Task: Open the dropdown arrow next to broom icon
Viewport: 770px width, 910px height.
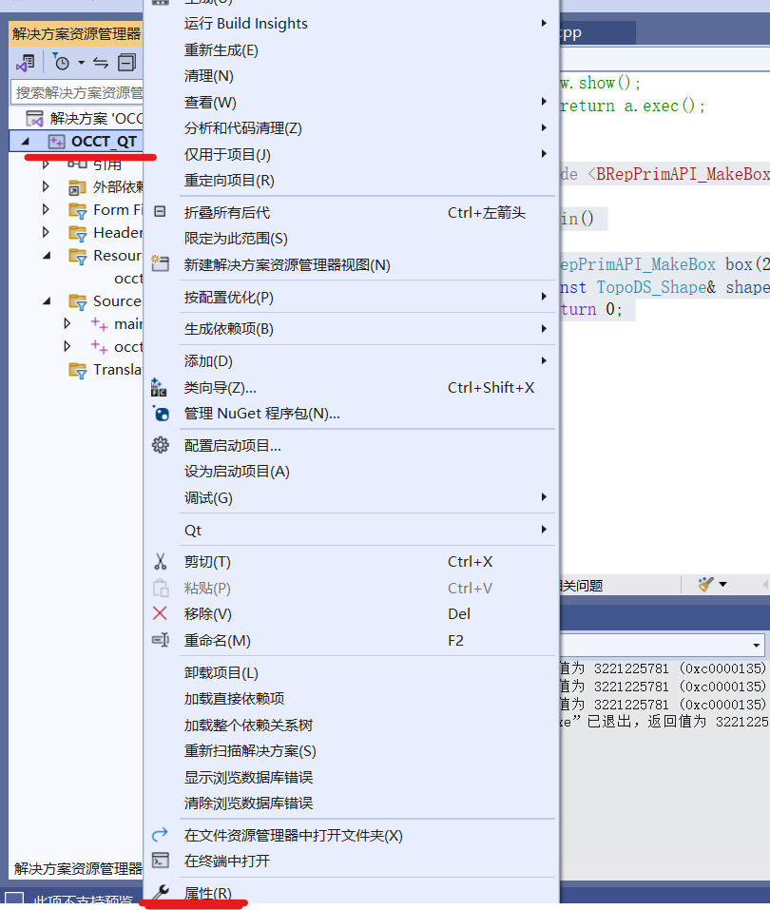Action: pos(723,585)
